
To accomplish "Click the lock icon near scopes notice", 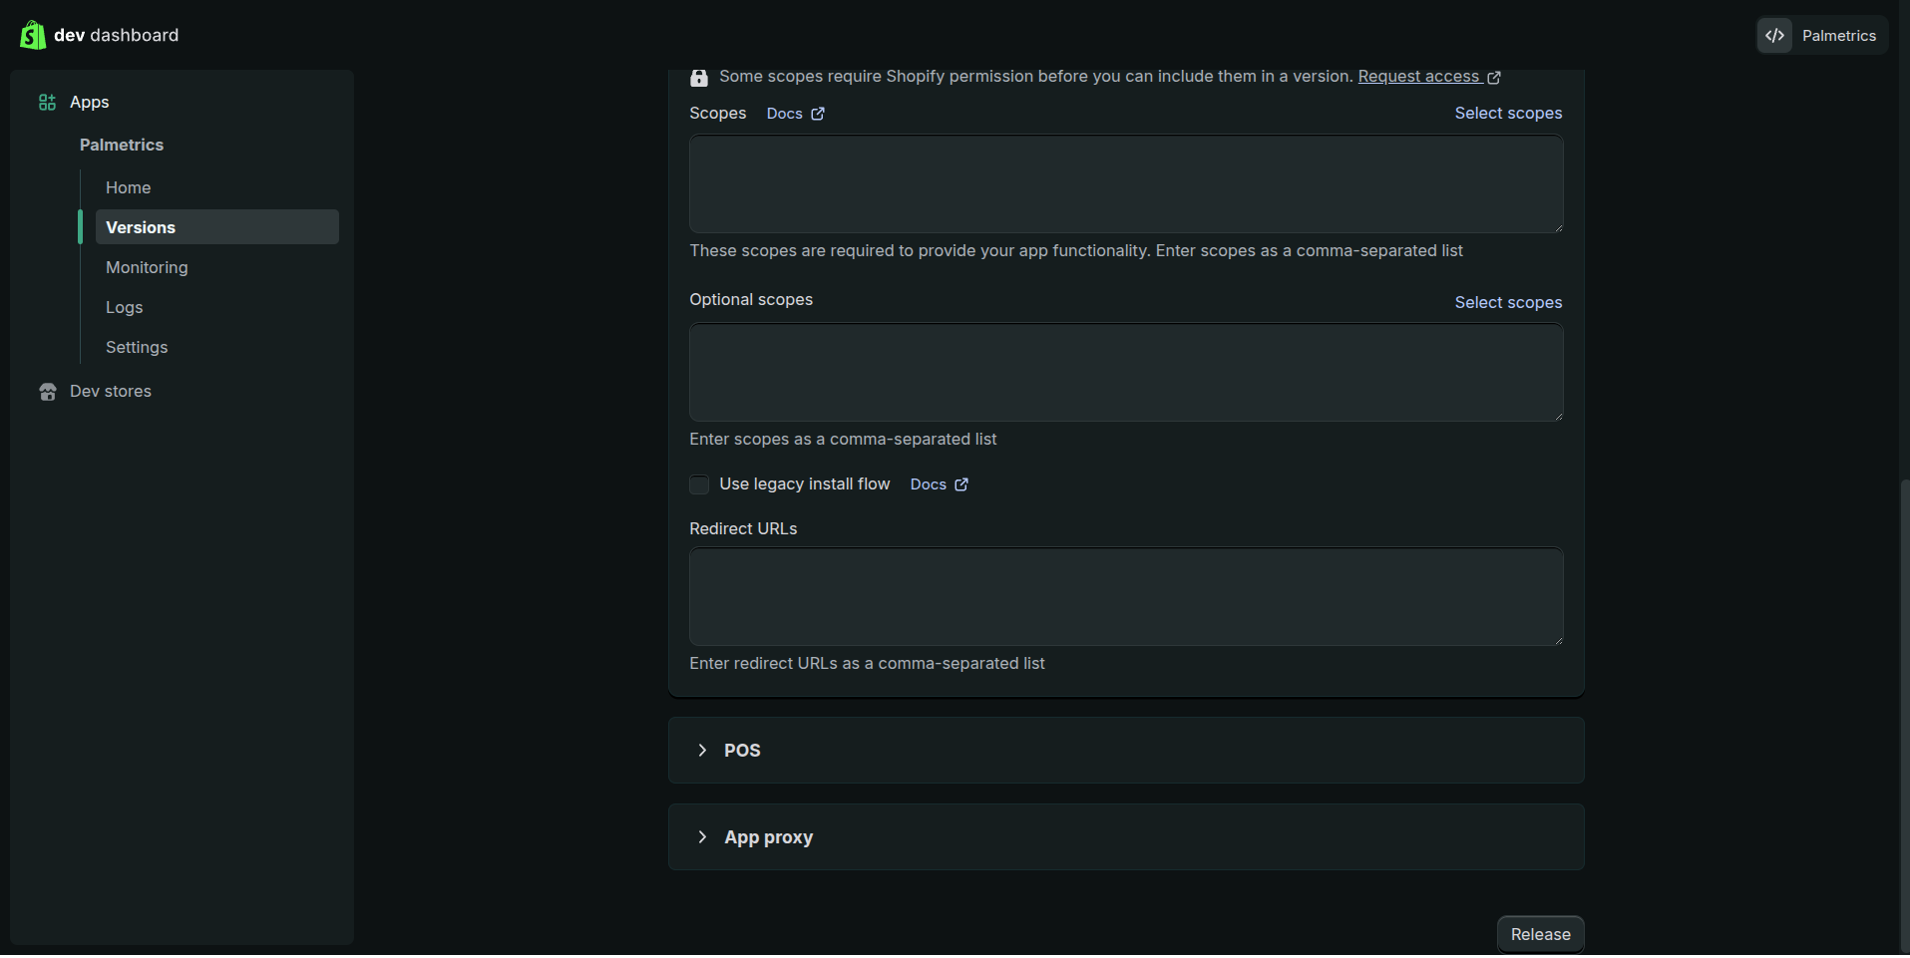I will [x=699, y=78].
